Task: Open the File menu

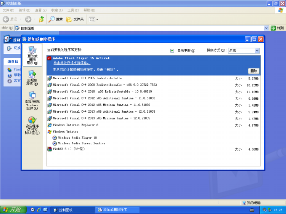Action: pyautogui.click(x=8, y=10)
